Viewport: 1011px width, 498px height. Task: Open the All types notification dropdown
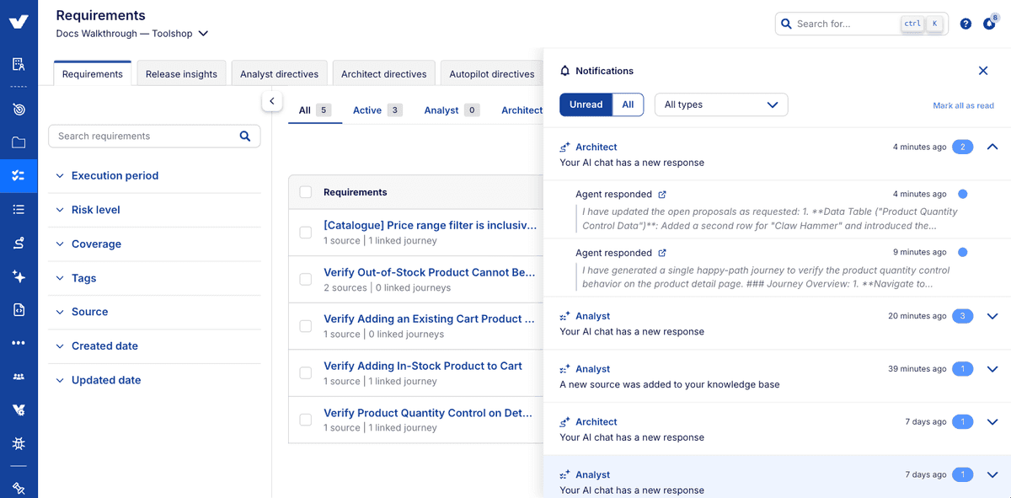(x=721, y=104)
